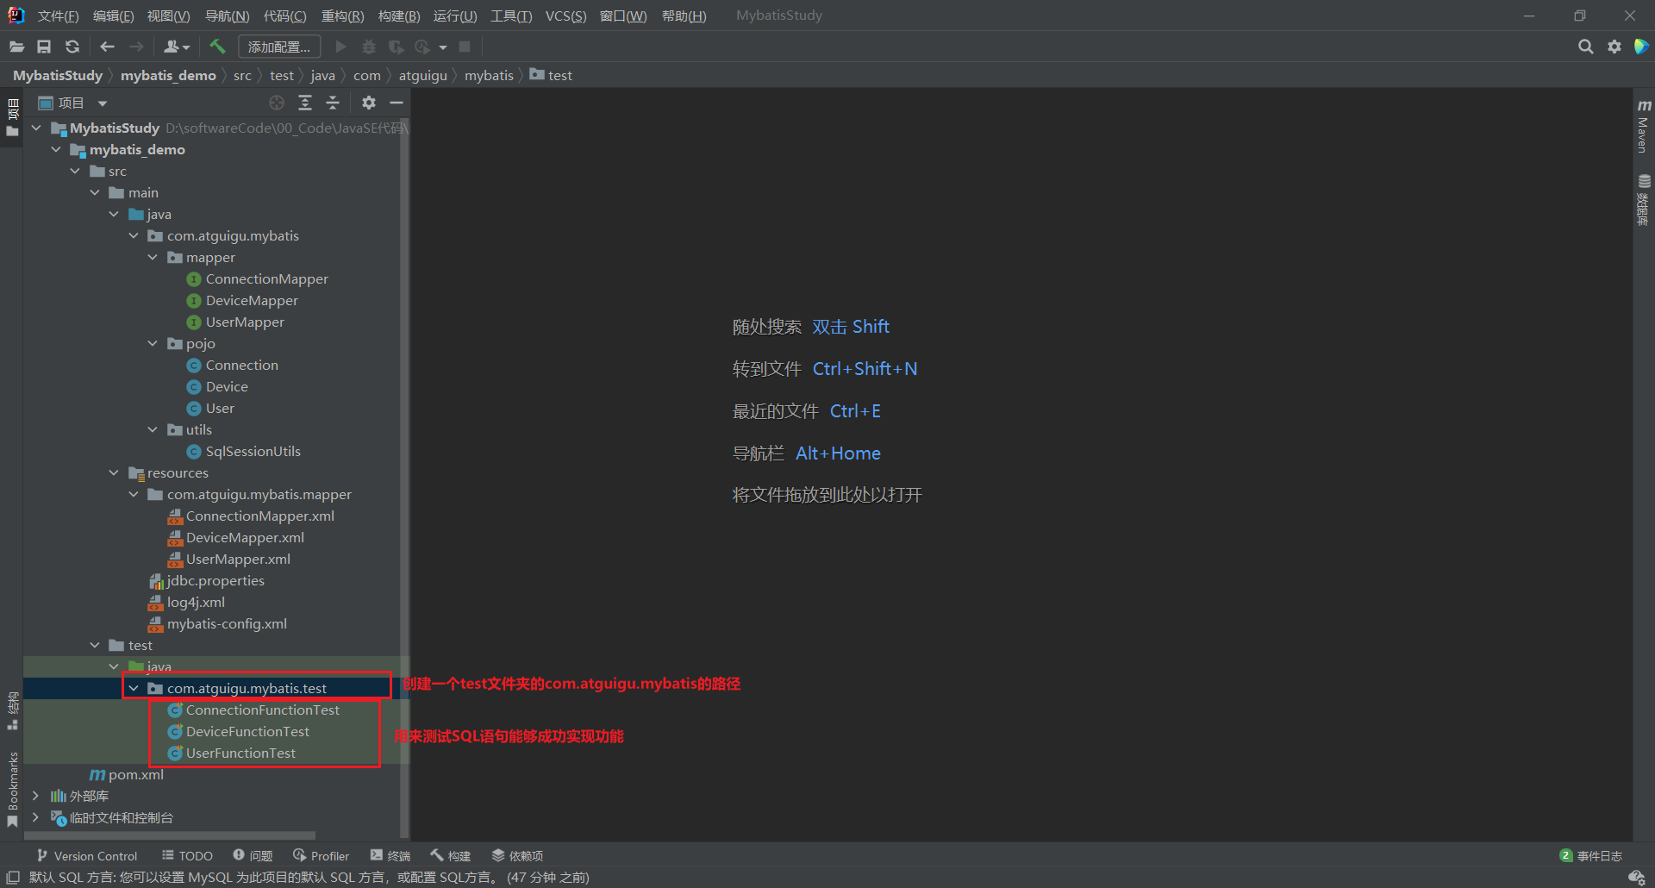Open the 事件日志 event log
The height and width of the screenshot is (888, 1655).
1591,856
